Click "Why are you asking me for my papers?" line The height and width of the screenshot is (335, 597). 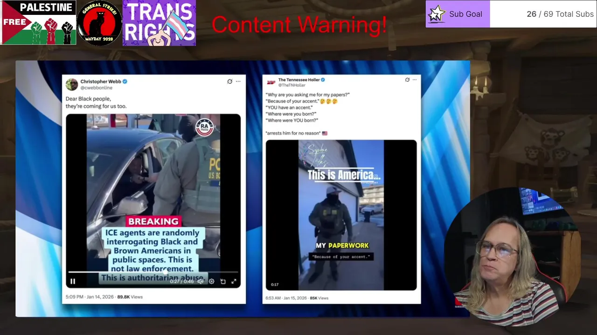307,95
